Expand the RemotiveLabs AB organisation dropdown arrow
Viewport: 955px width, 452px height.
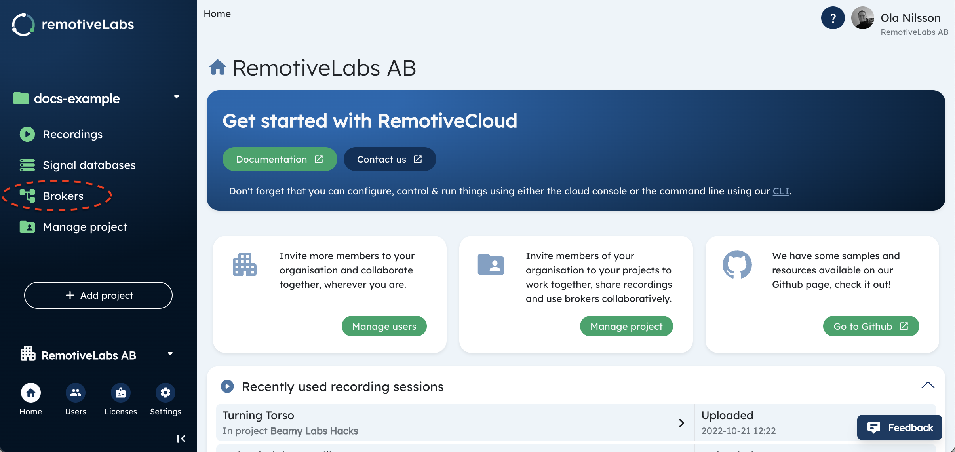coord(170,354)
